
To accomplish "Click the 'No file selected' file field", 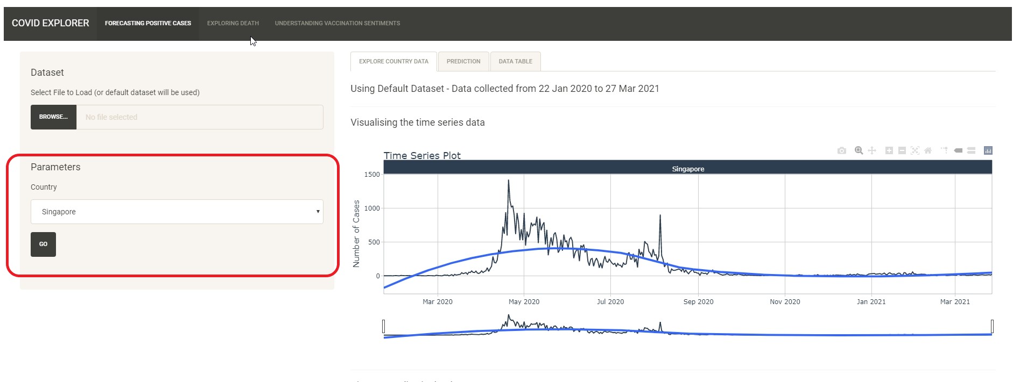I will pyautogui.click(x=199, y=117).
